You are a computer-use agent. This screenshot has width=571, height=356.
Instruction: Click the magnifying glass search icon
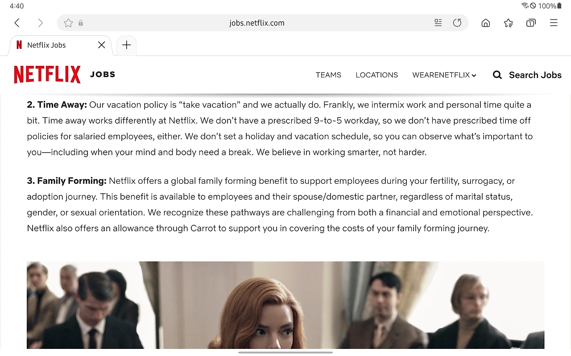(497, 75)
